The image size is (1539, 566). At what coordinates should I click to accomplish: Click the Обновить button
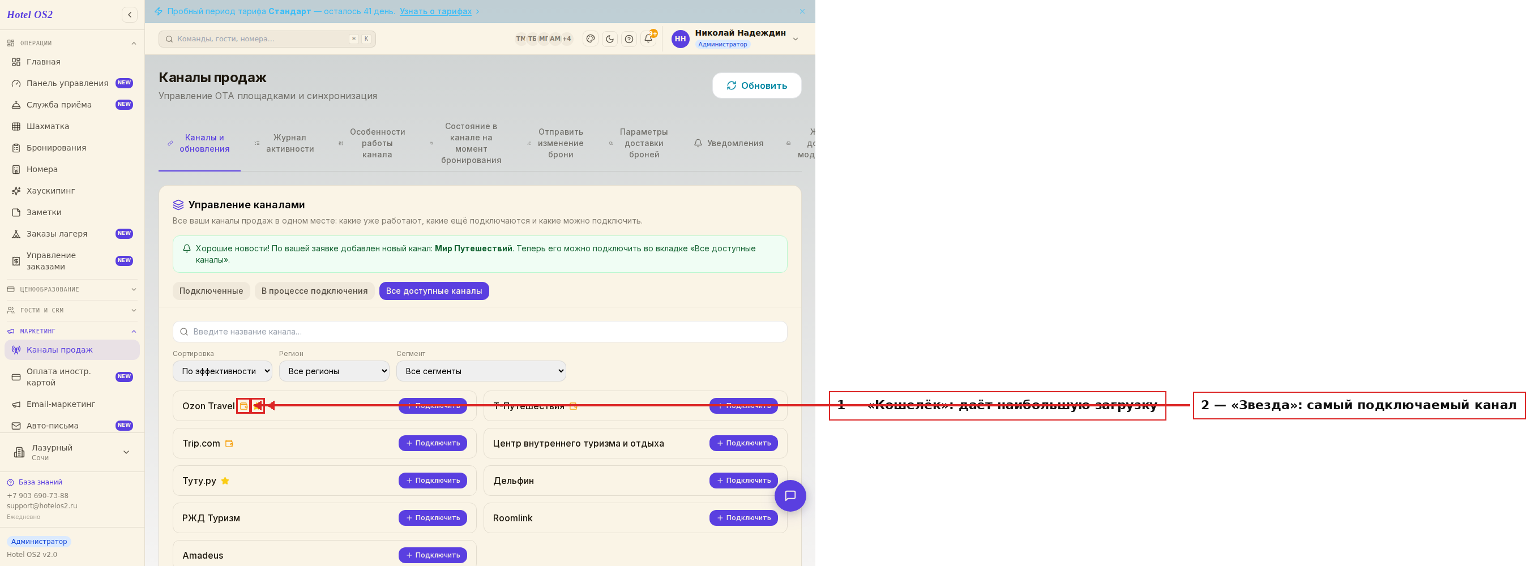[x=756, y=85]
